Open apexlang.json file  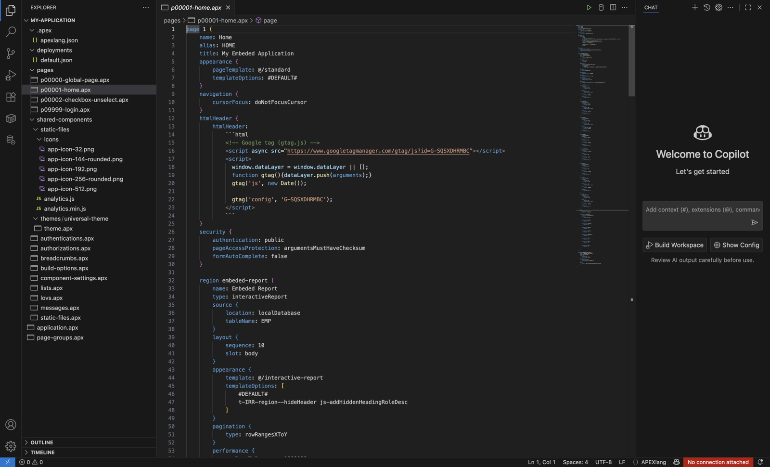pyautogui.click(x=59, y=40)
